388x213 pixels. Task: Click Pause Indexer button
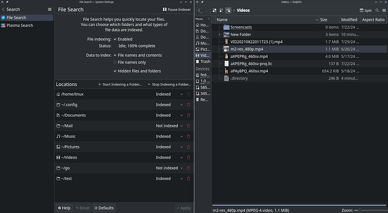[x=177, y=10]
